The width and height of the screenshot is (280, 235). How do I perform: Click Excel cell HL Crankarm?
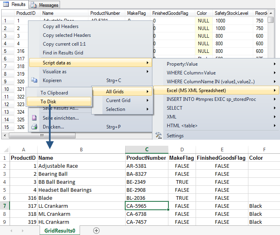[82, 222]
